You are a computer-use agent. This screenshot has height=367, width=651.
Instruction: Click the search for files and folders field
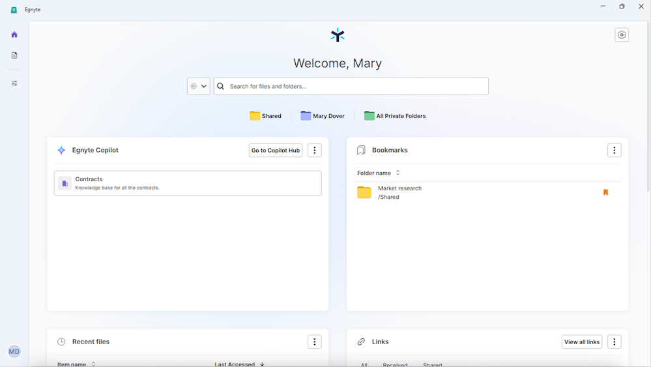tap(351, 86)
